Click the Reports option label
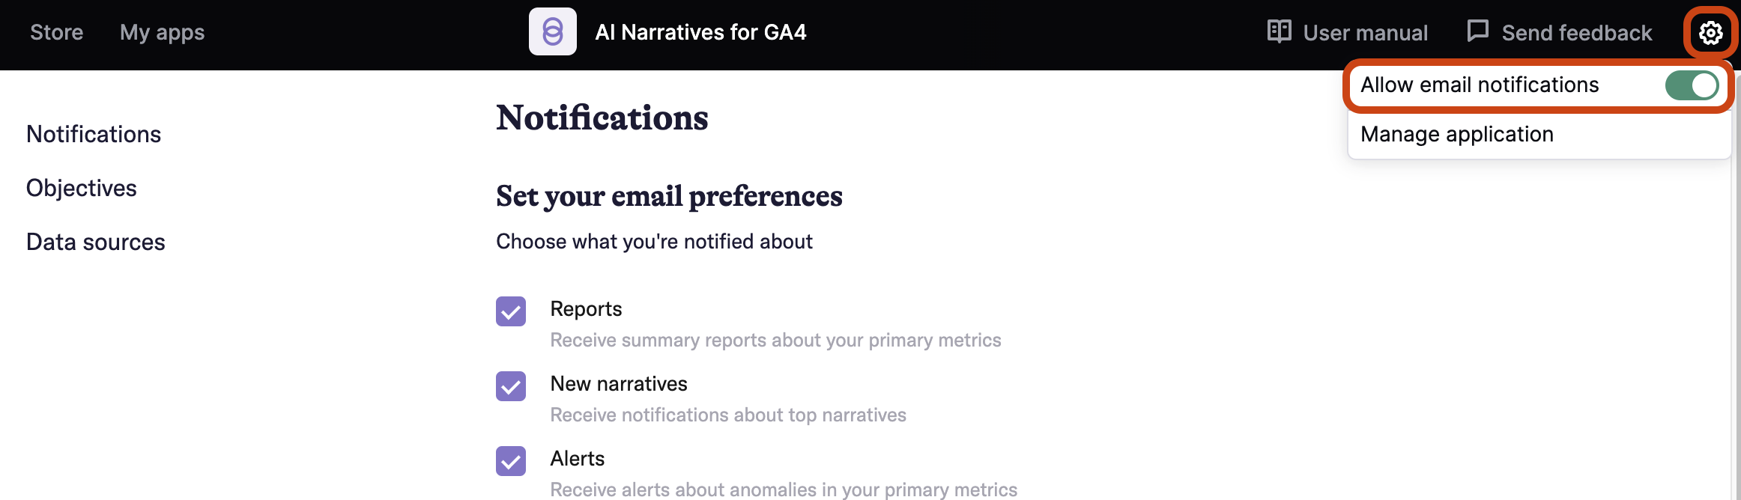This screenshot has height=500, width=1741. 586,309
